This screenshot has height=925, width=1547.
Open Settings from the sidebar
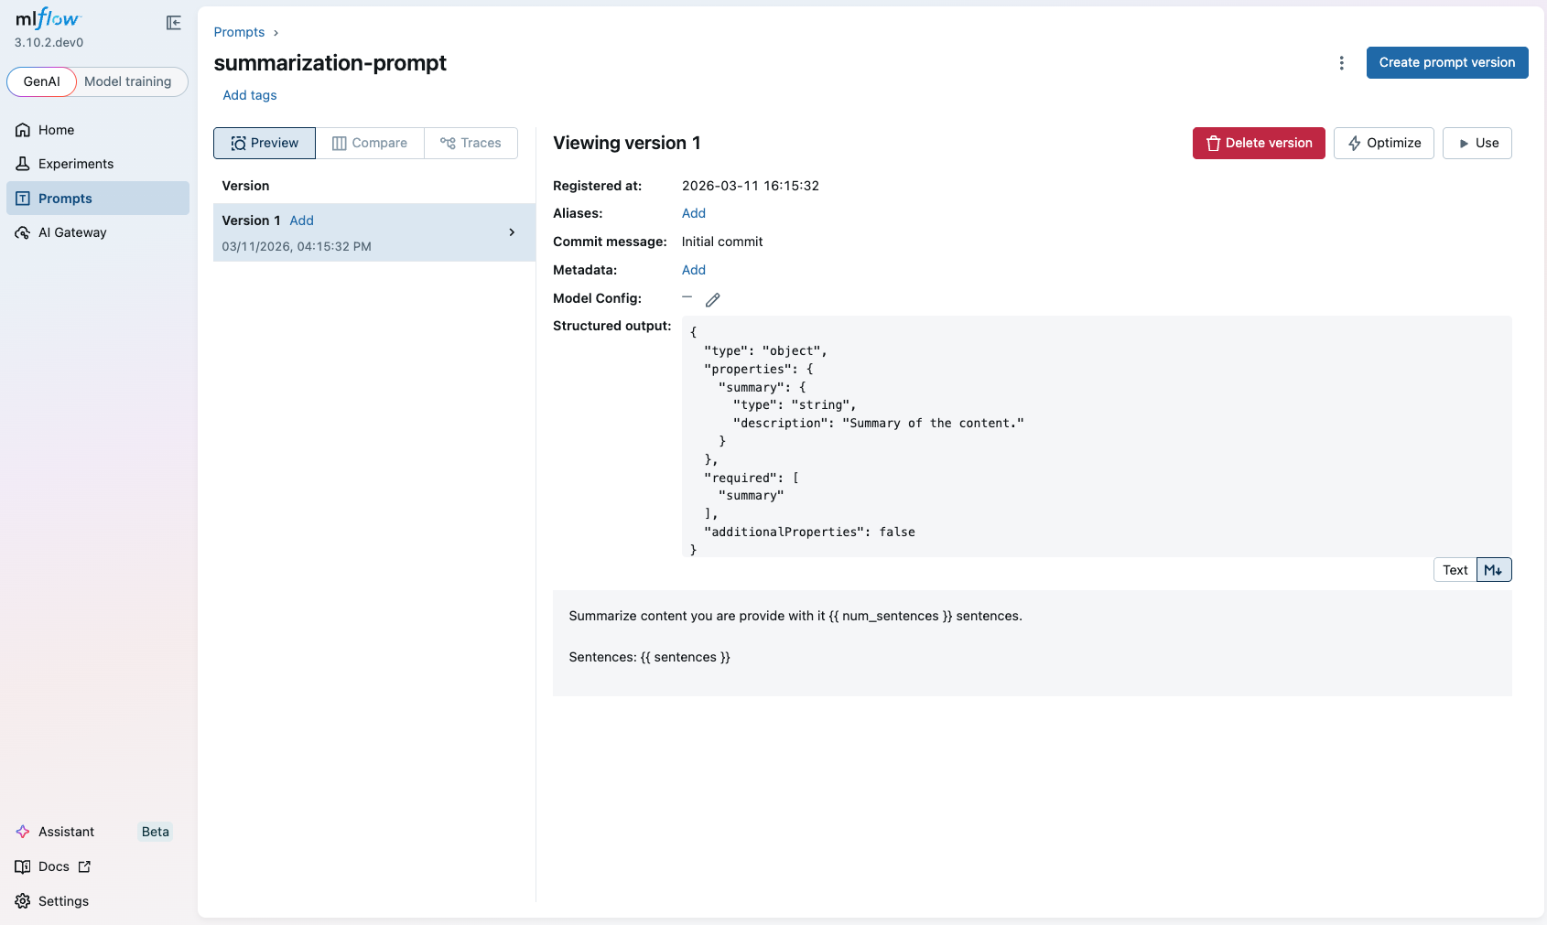point(63,901)
